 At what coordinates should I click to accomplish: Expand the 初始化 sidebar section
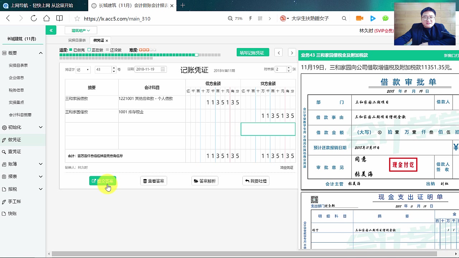point(41,127)
